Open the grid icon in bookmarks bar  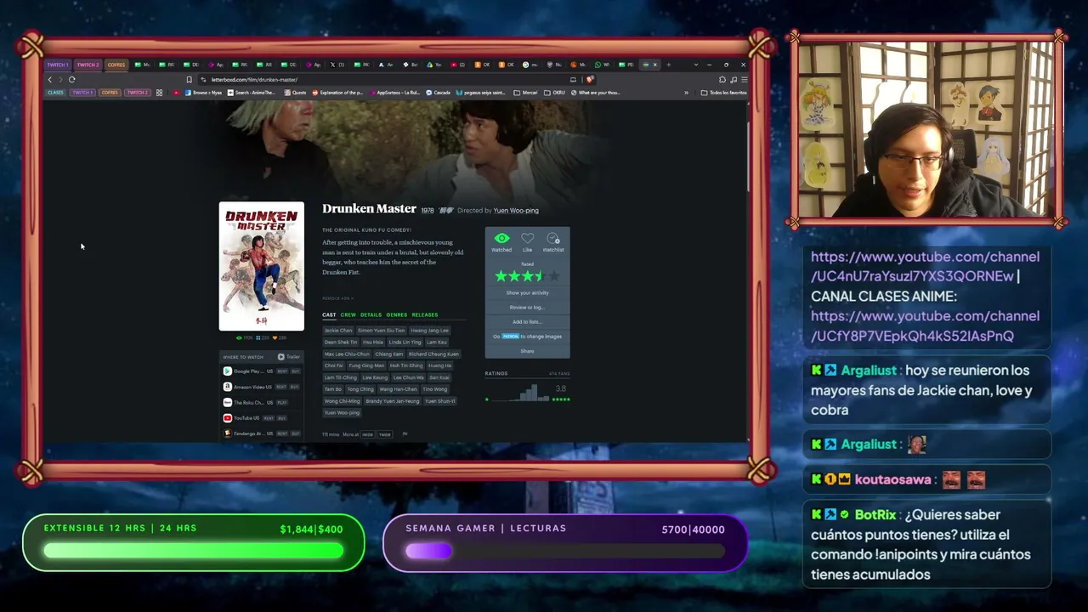click(x=159, y=93)
